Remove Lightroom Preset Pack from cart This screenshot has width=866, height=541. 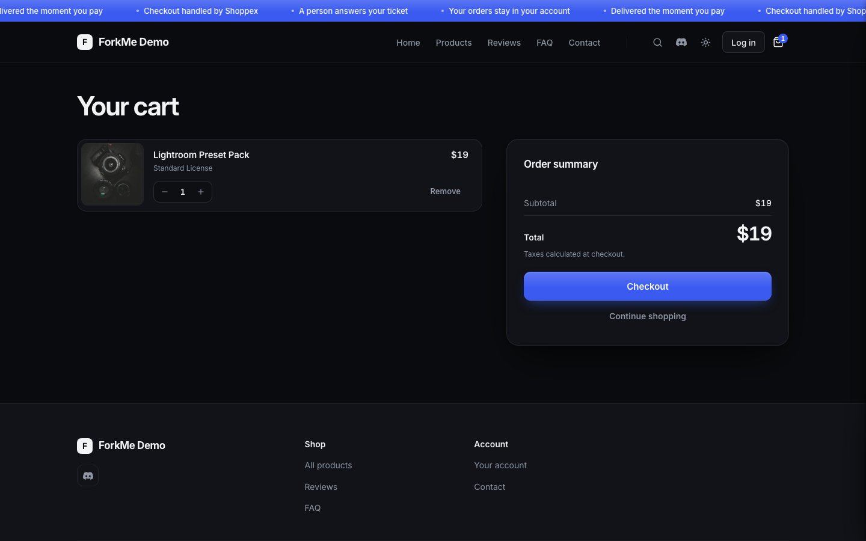click(445, 191)
